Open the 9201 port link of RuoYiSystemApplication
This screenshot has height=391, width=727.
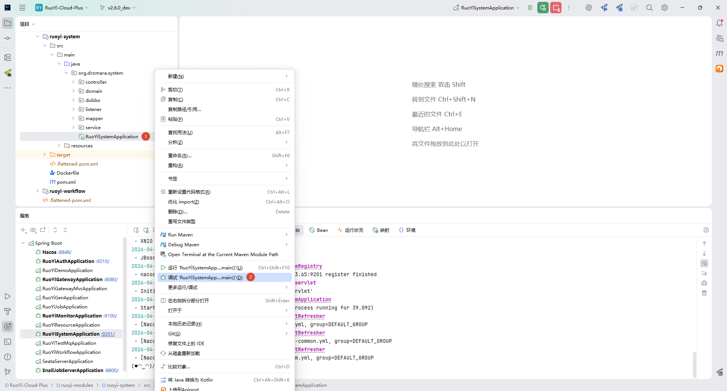pyautogui.click(x=108, y=334)
